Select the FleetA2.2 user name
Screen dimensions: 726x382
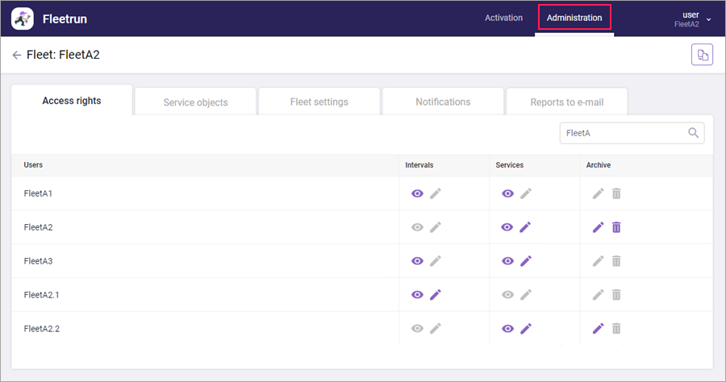[42, 328]
